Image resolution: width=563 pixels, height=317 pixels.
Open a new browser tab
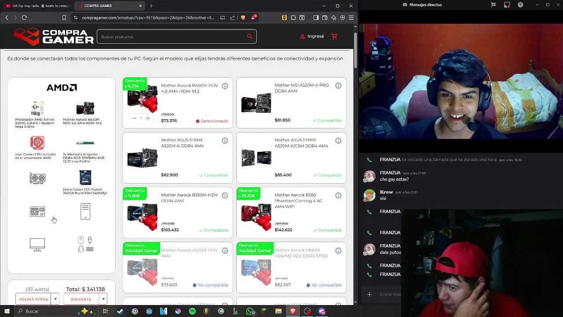(151, 6)
